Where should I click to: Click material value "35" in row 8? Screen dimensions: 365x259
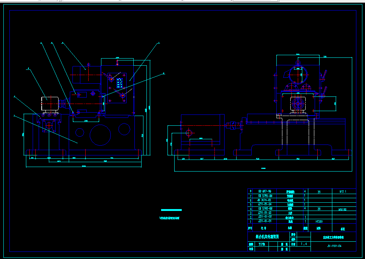pyautogui.click(x=319, y=192)
